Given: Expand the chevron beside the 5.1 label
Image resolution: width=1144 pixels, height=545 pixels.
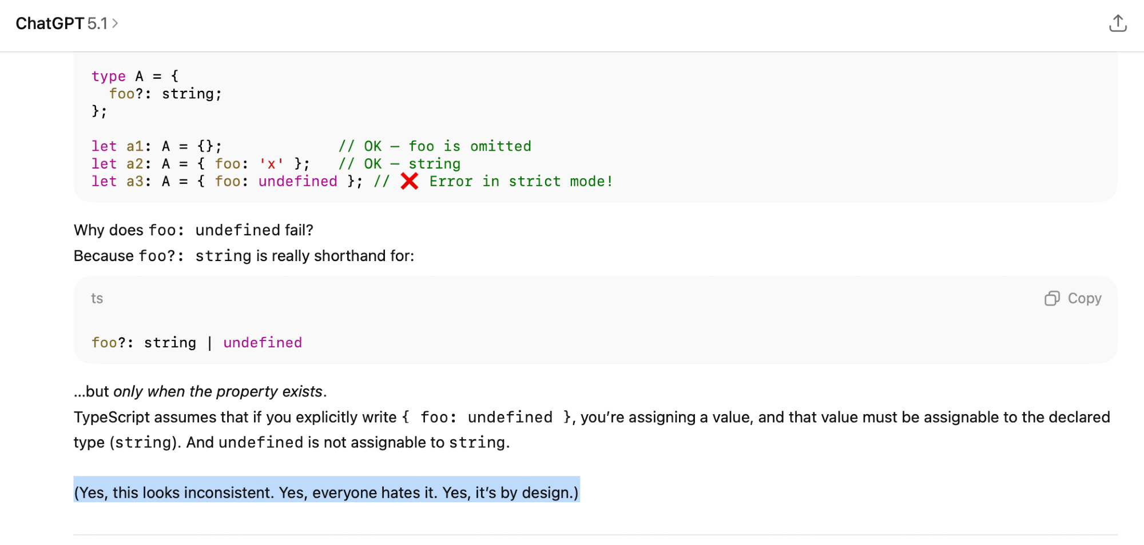Looking at the screenshot, I should [115, 23].
